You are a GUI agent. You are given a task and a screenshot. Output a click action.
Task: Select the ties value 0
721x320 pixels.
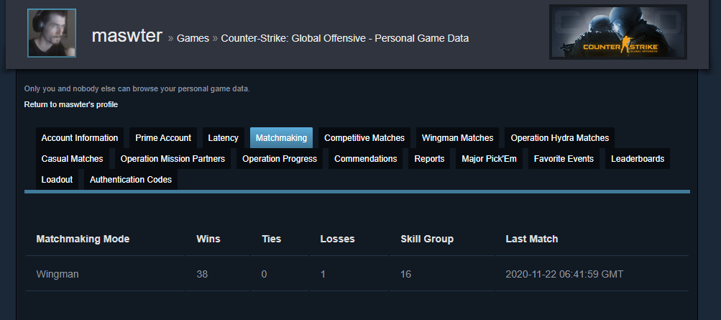[264, 275]
